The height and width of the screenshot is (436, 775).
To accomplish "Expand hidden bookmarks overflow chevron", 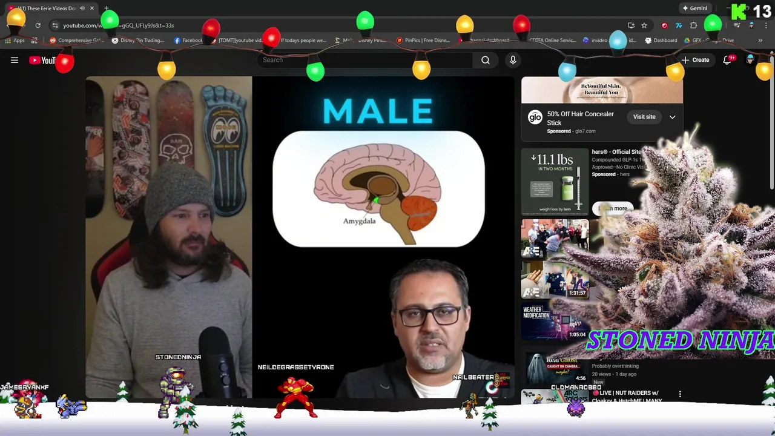I will (x=760, y=41).
